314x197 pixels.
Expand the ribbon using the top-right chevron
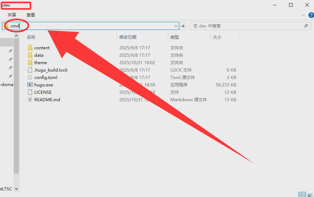(x=303, y=15)
